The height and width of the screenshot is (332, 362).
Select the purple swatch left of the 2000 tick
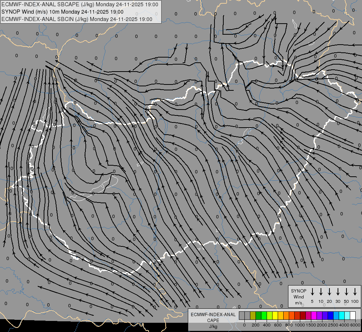pos(319,316)
